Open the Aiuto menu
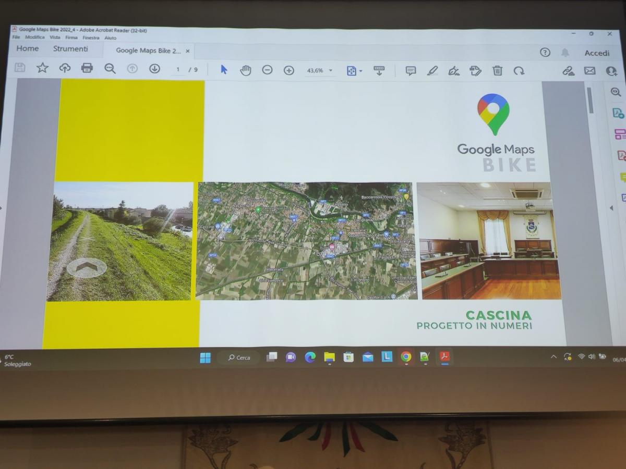 pos(110,38)
